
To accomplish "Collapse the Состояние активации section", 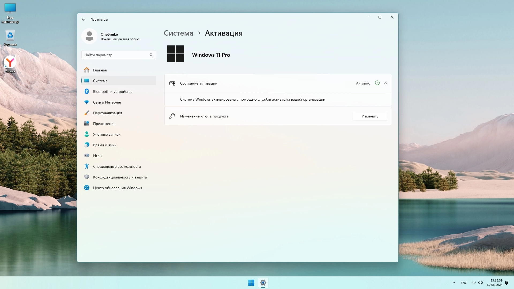I will pyautogui.click(x=385, y=83).
